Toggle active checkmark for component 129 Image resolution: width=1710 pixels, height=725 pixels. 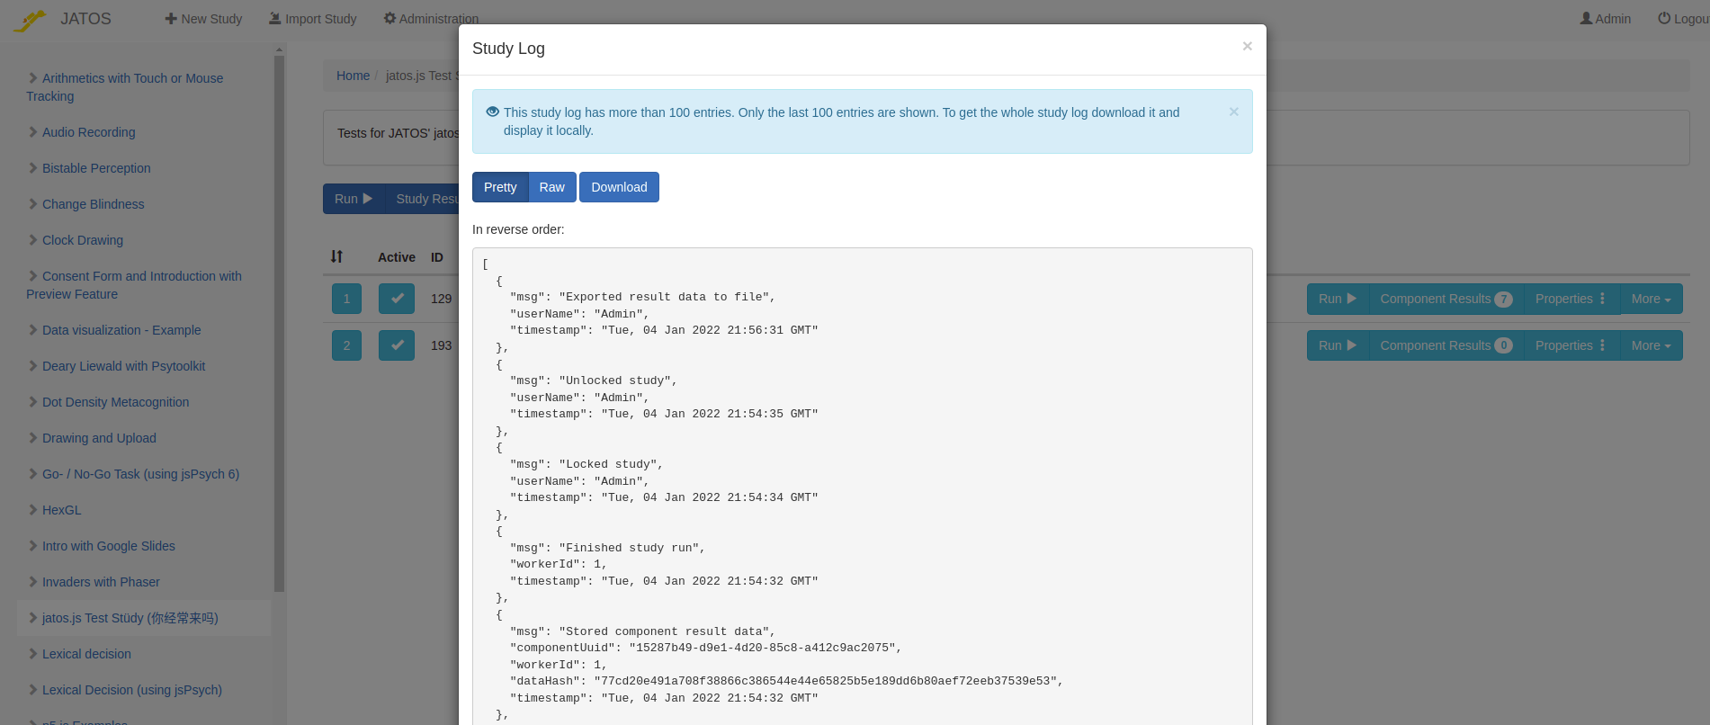pyautogui.click(x=397, y=299)
